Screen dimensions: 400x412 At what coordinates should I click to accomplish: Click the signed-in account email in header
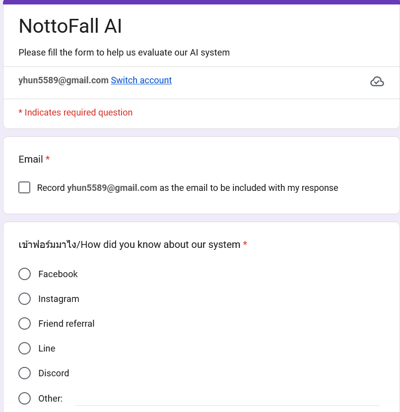[x=64, y=80]
